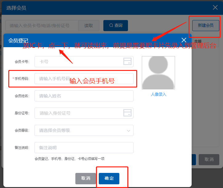
Task: Click the 查询 search button
Action: pos(115,26)
